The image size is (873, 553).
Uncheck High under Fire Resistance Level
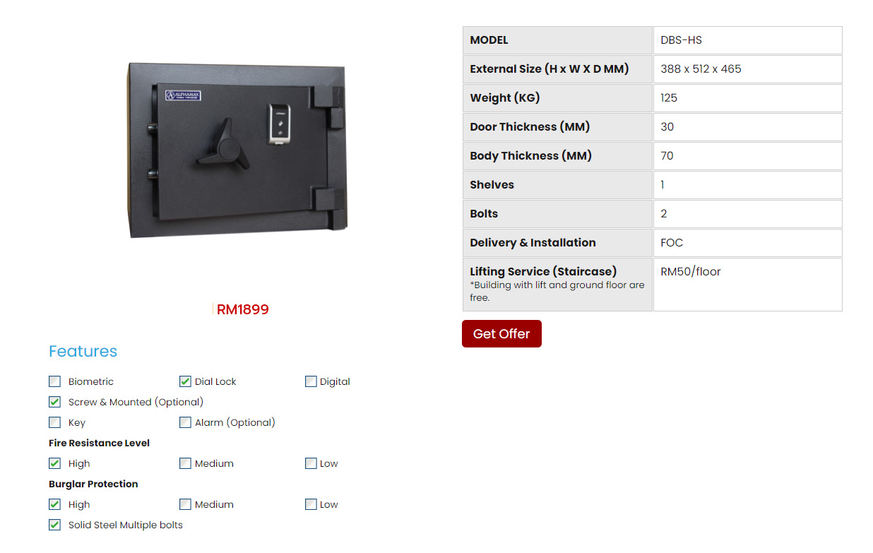pos(55,463)
